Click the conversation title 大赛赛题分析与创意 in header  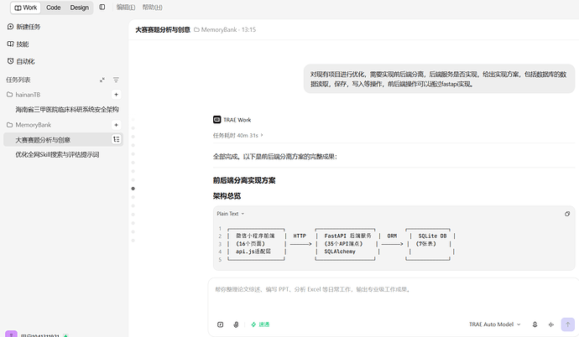[163, 30]
